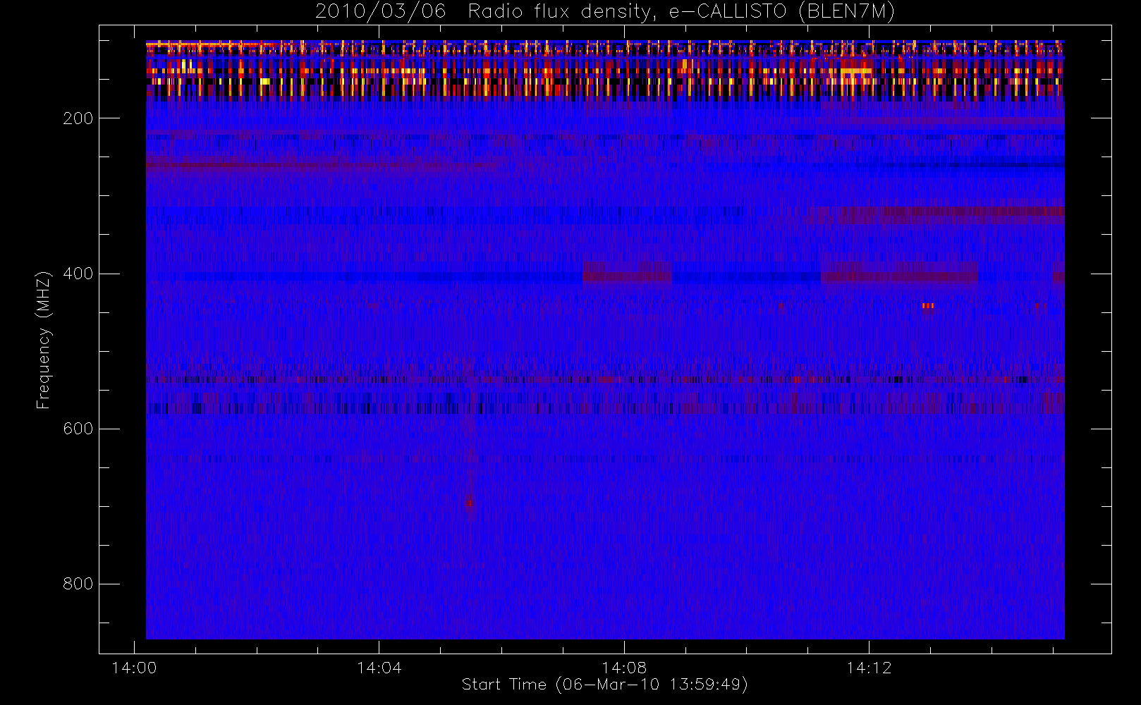Screen dimensions: 1141x705
Task: Click the 14:00 time tick label
Action: point(134,667)
